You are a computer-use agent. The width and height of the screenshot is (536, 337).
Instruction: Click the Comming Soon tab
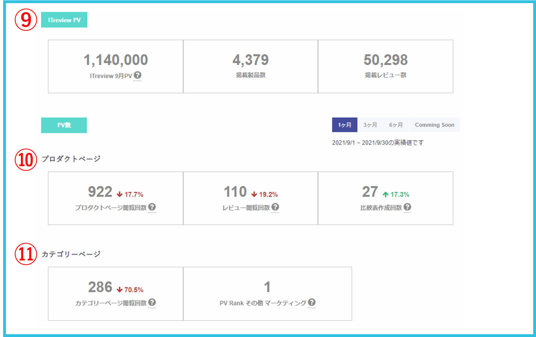(x=434, y=125)
